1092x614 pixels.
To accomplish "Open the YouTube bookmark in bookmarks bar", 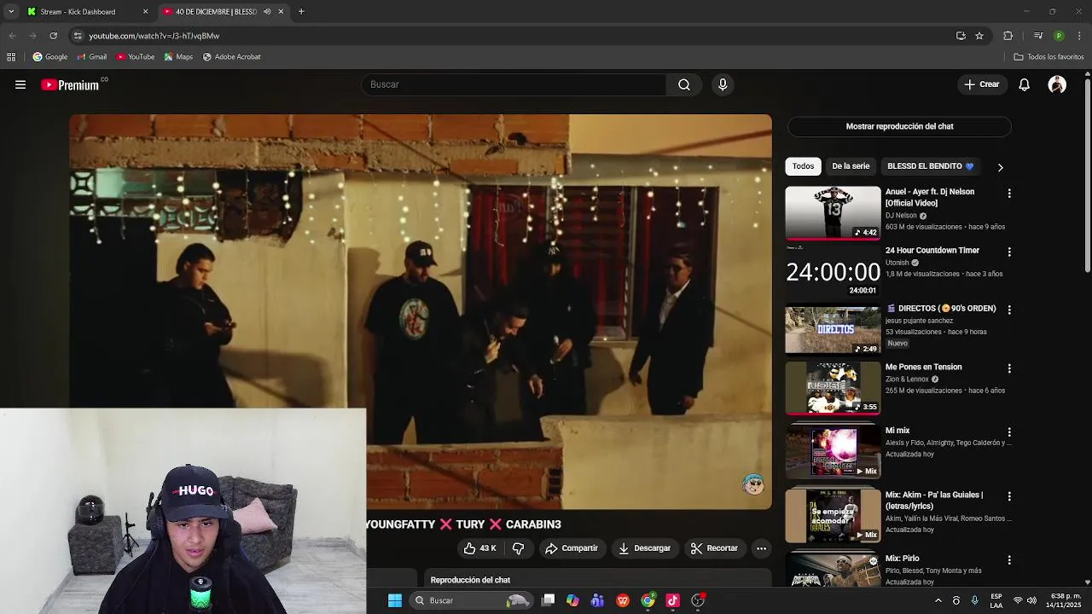I will pos(136,57).
